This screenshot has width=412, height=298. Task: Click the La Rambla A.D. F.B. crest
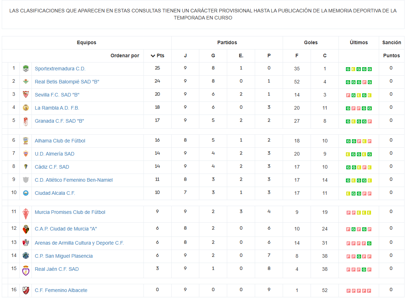(x=26, y=108)
